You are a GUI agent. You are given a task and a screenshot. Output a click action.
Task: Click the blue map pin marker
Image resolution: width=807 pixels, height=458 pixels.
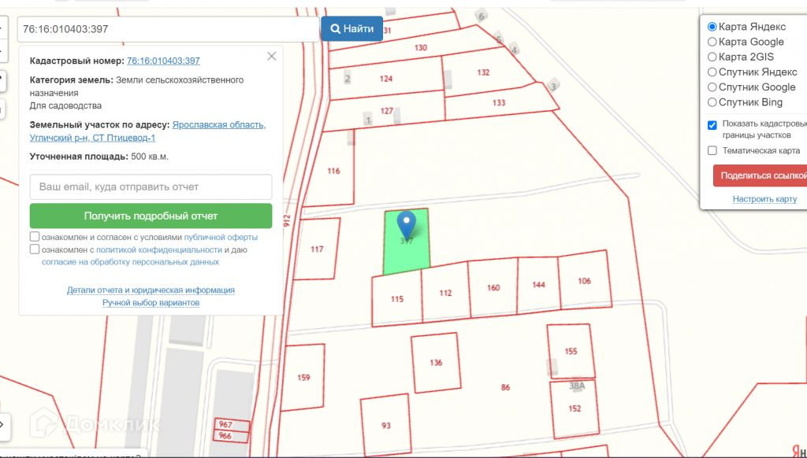coord(407,224)
